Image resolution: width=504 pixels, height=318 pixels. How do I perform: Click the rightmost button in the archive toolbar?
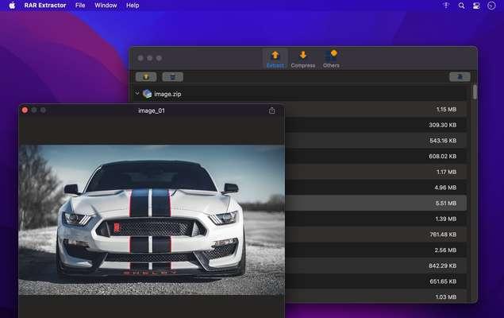click(x=460, y=76)
